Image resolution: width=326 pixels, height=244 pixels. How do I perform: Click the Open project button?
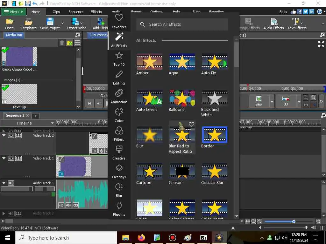[x=9, y=24]
